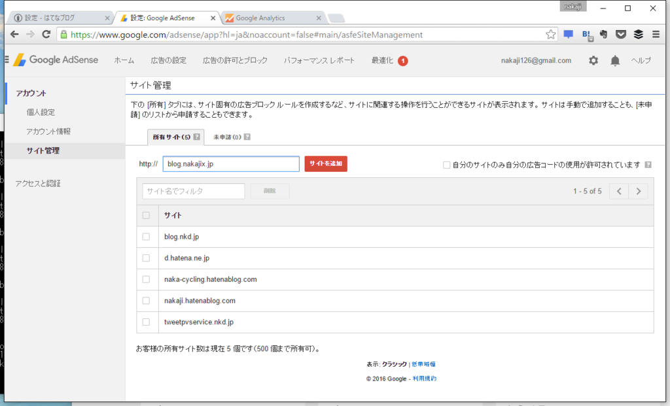Click the site URL input field
This screenshot has width=670, height=406.
pos(231,164)
